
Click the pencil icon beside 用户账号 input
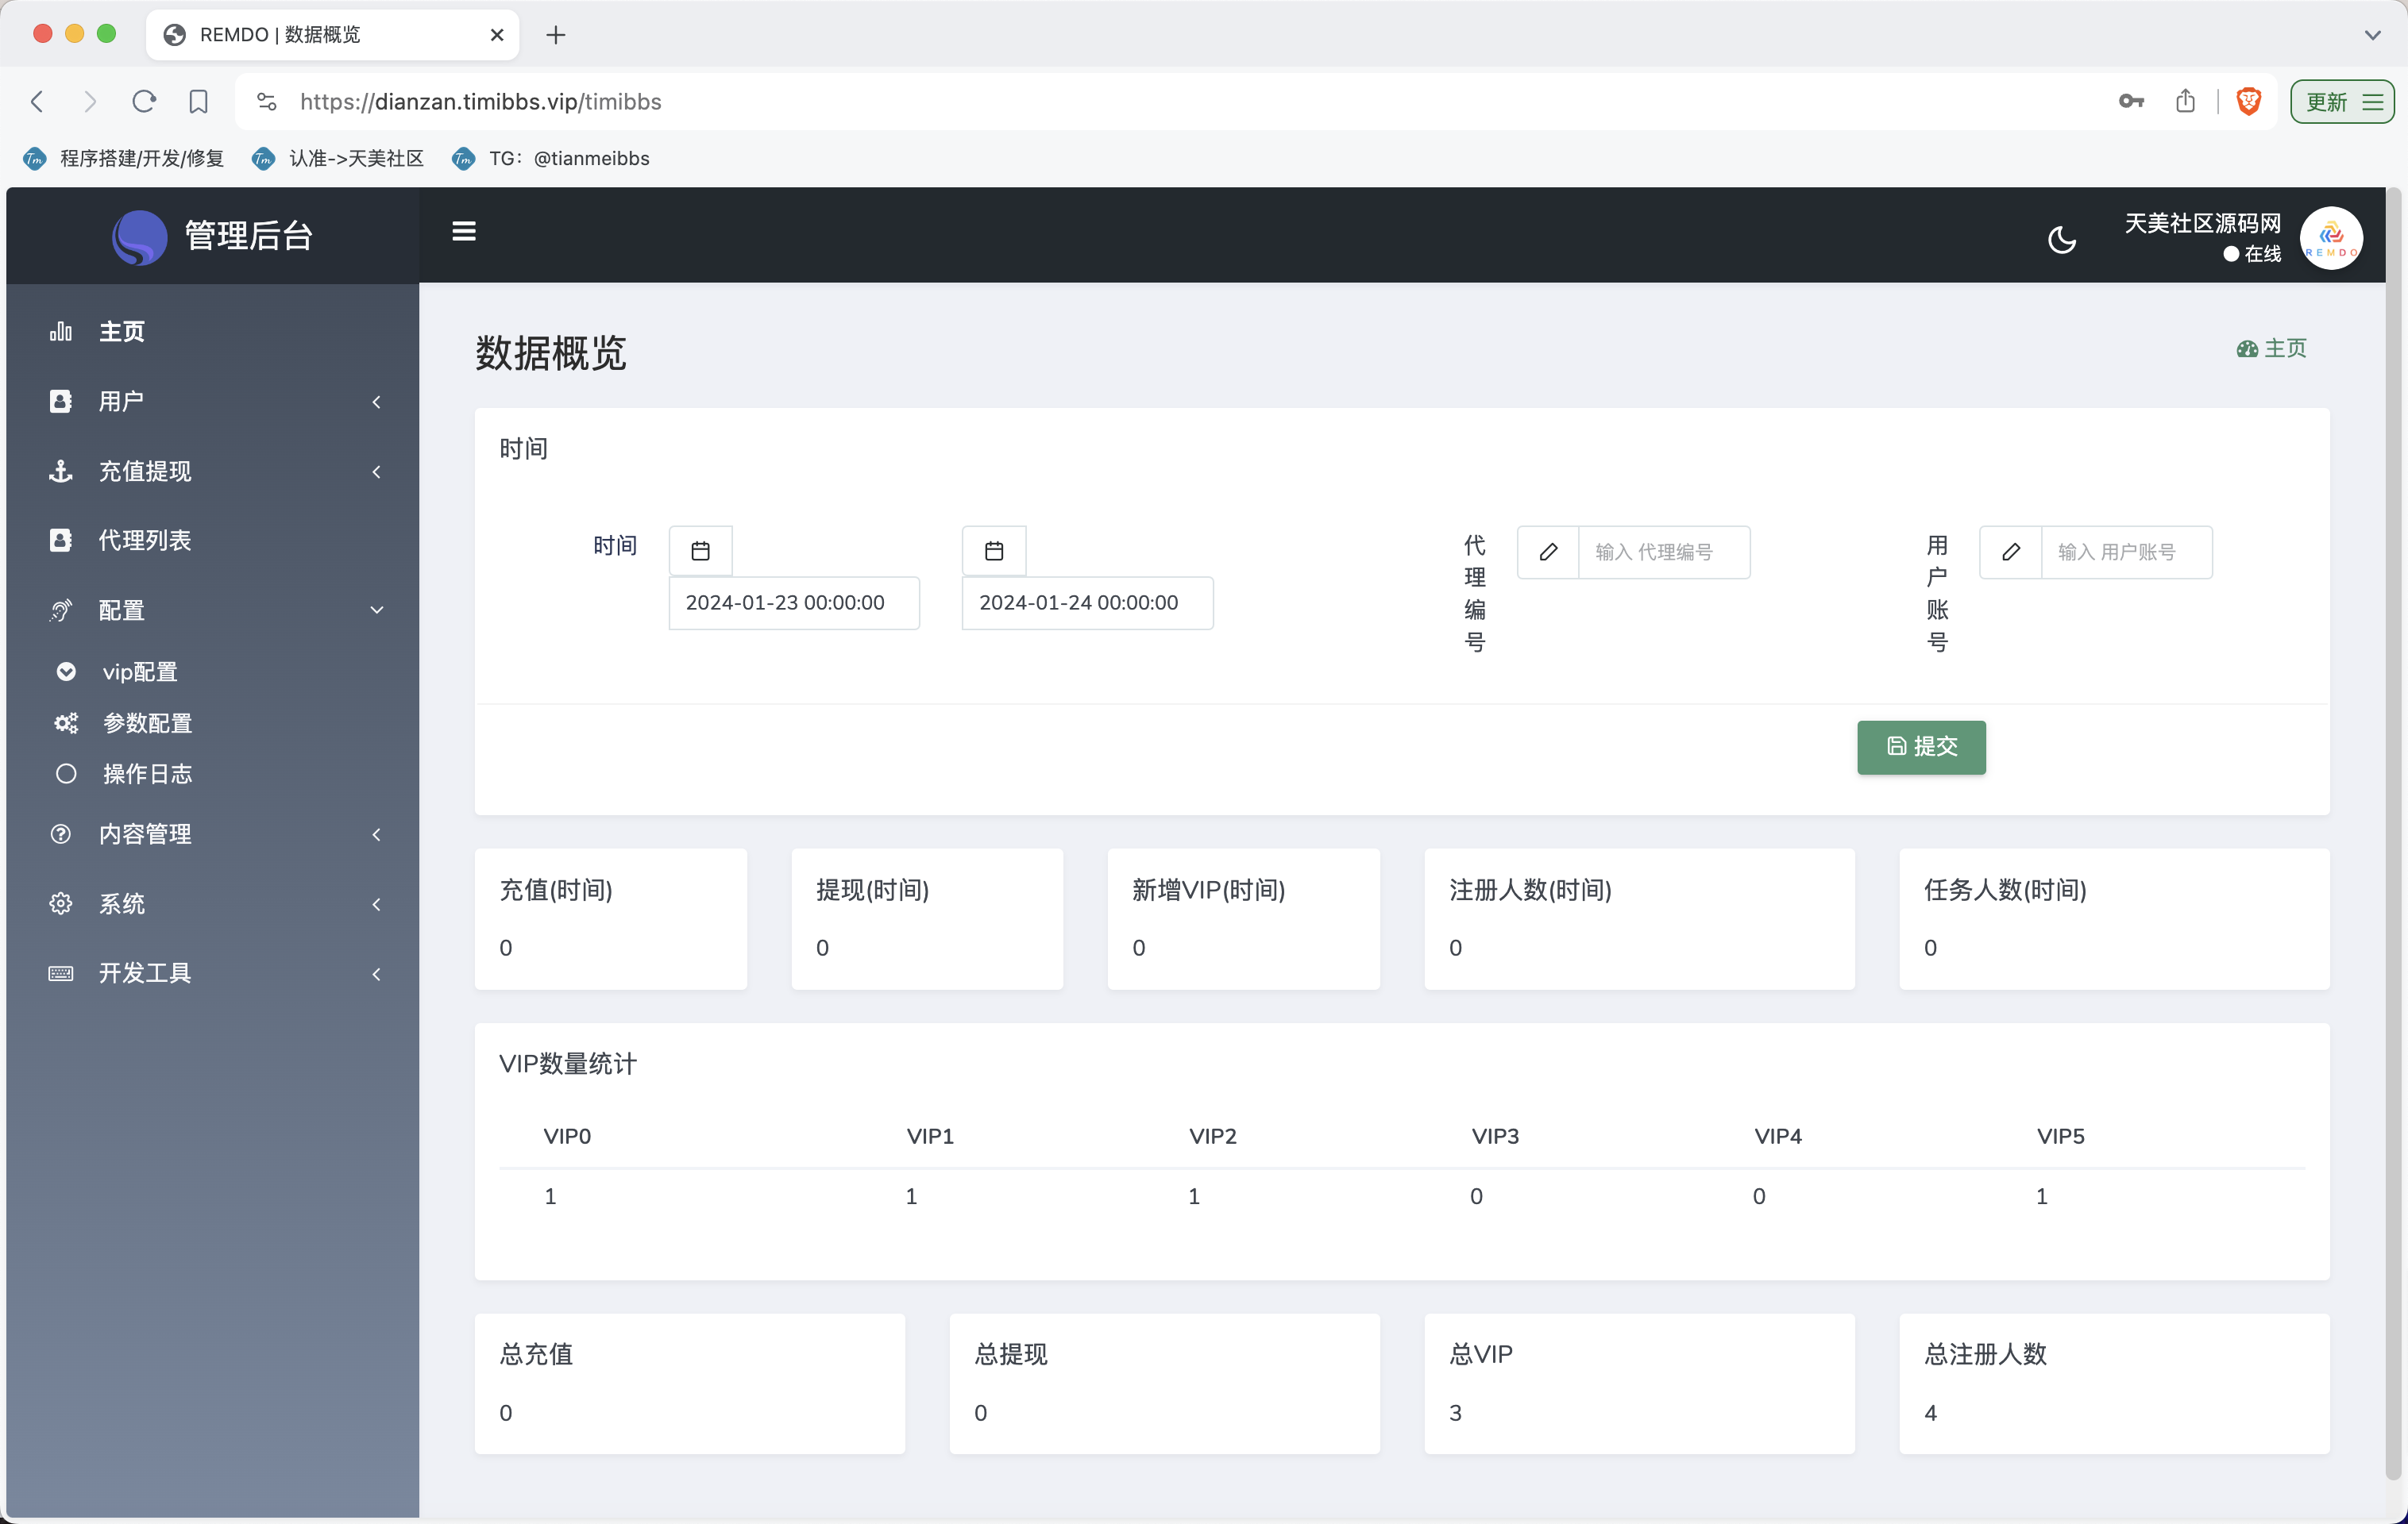tap(2010, 552)
